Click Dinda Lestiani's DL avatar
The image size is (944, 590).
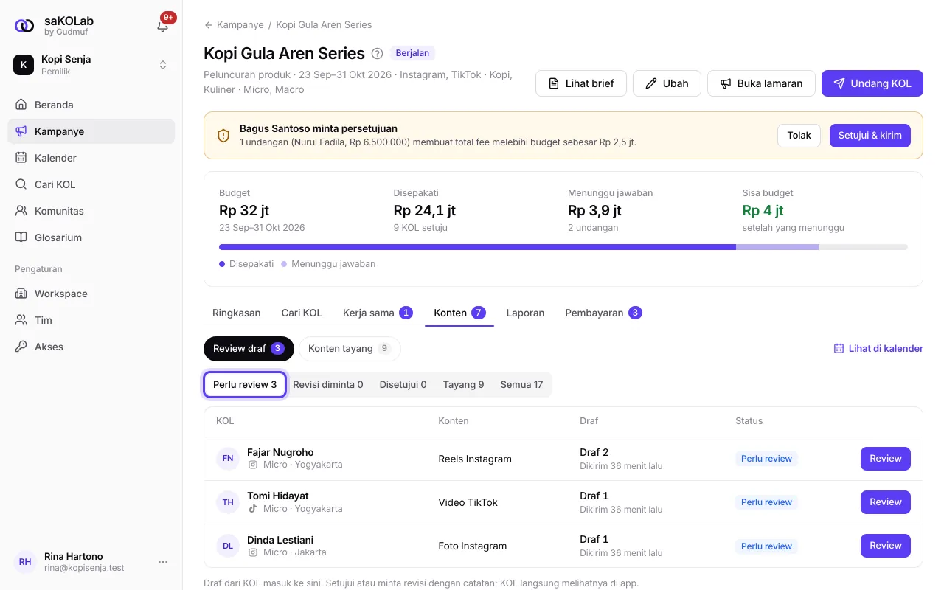tap(228, 546)
